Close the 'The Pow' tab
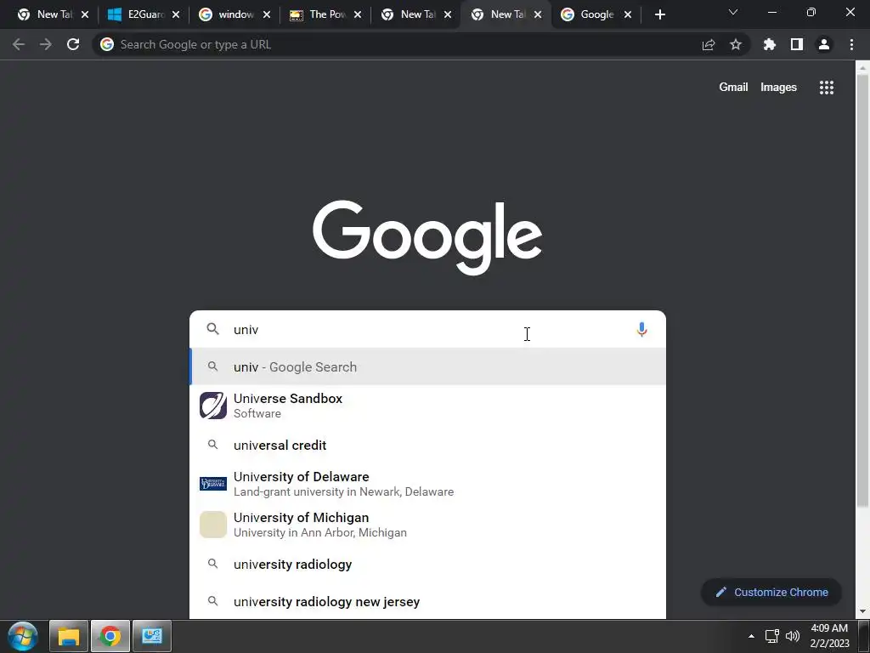The image size is (870, 653). pyautogui.click(x=358, y=14)
